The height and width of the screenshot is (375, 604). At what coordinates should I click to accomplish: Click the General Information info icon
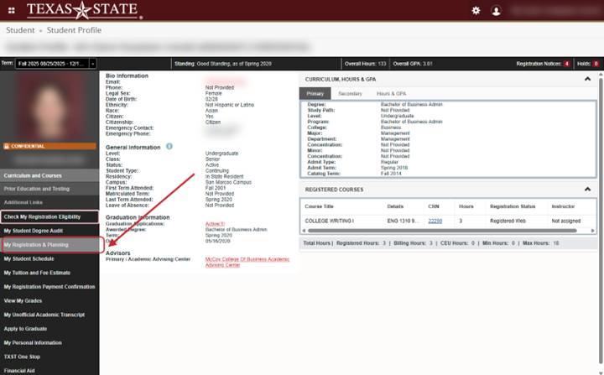click(x=169, y=146)
